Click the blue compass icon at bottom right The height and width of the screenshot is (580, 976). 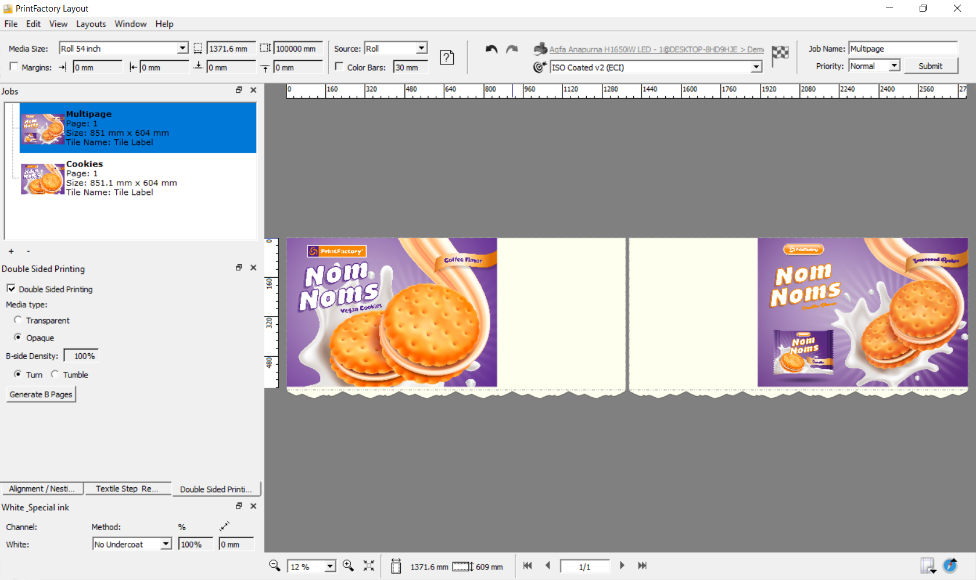pyautogui.click(x=950, y=565)
